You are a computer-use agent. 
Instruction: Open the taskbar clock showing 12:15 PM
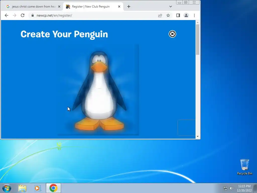click(x=244, y=188)
